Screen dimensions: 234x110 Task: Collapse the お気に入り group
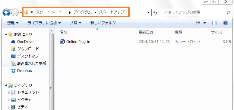(6, 35)
